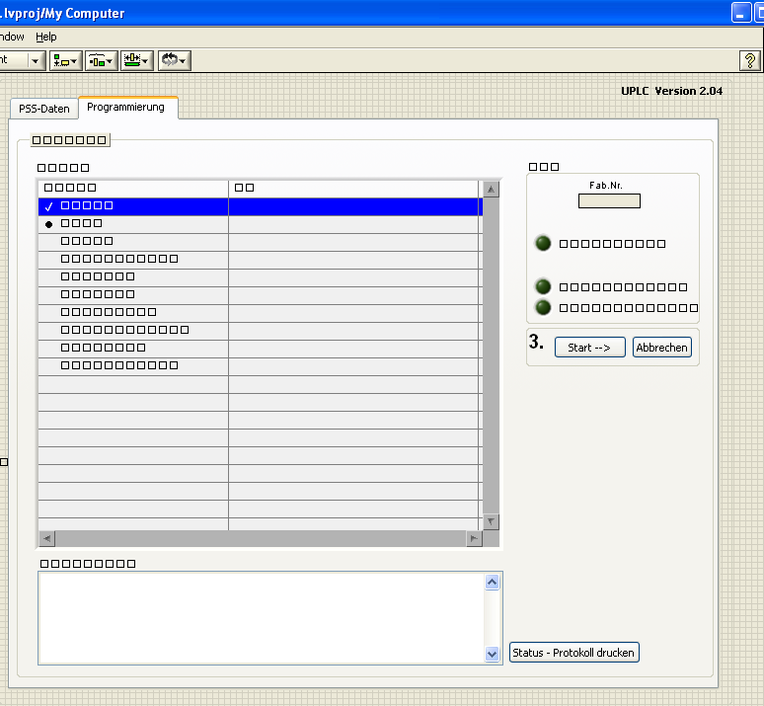Click the text box scroll up arrow
The image size is (764, 706).
(x=493, y=583)
